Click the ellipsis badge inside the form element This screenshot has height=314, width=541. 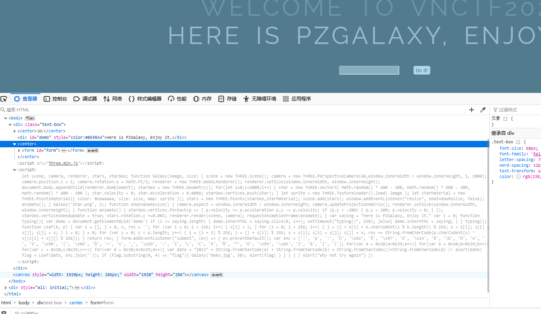click(x=63, y=151)
